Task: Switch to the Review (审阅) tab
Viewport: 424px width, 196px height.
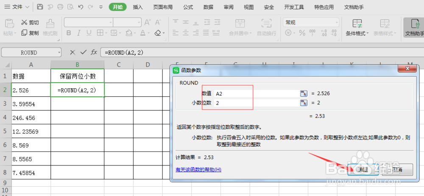Action: [x=229, y=7]
